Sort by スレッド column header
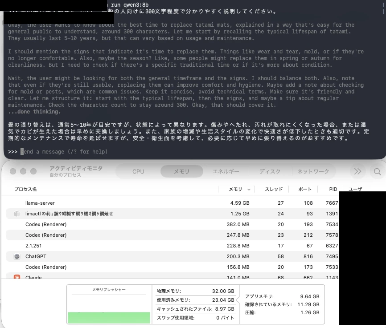The height and width of the screenshot is (328, 386). point(274,189)
